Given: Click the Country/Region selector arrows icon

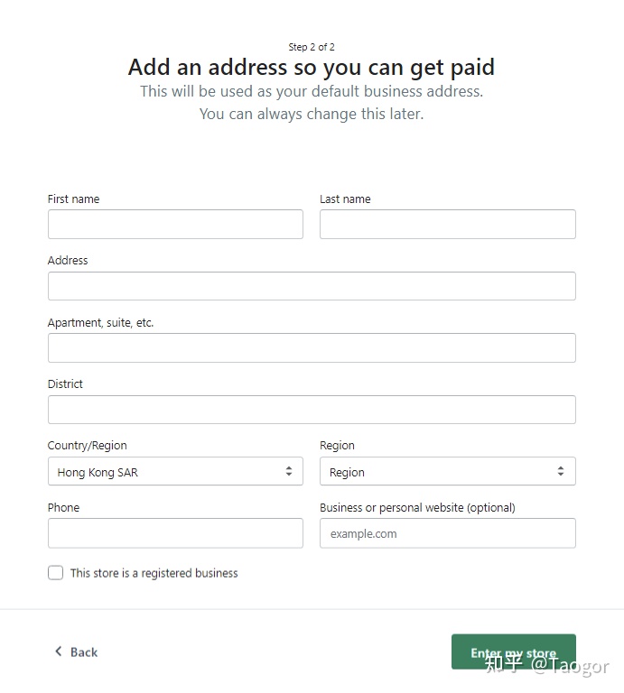Looking at the screenshot, I should (289, 471).
